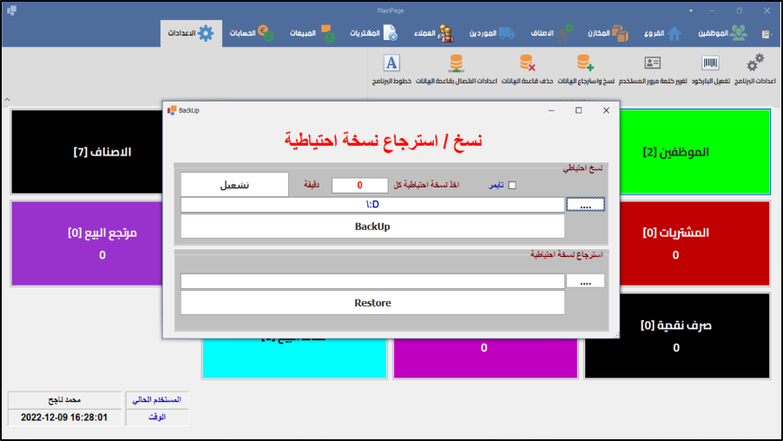Open the dropdown arrow in the title bar
This screenshot has width=783, height=441.
click(x=691, y=10)
